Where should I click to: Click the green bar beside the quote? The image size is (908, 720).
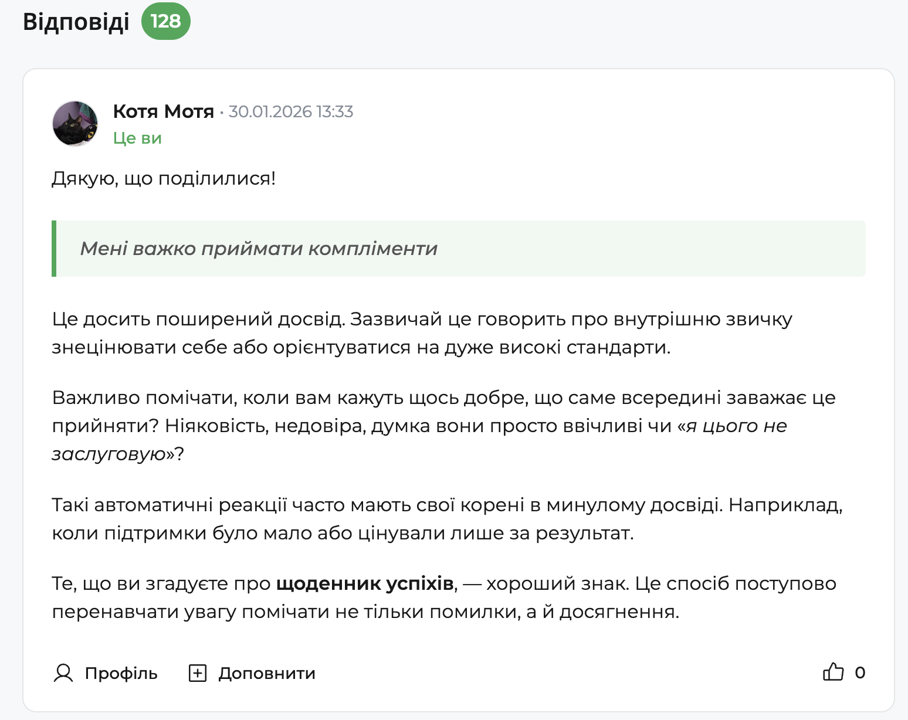[55, 249]
